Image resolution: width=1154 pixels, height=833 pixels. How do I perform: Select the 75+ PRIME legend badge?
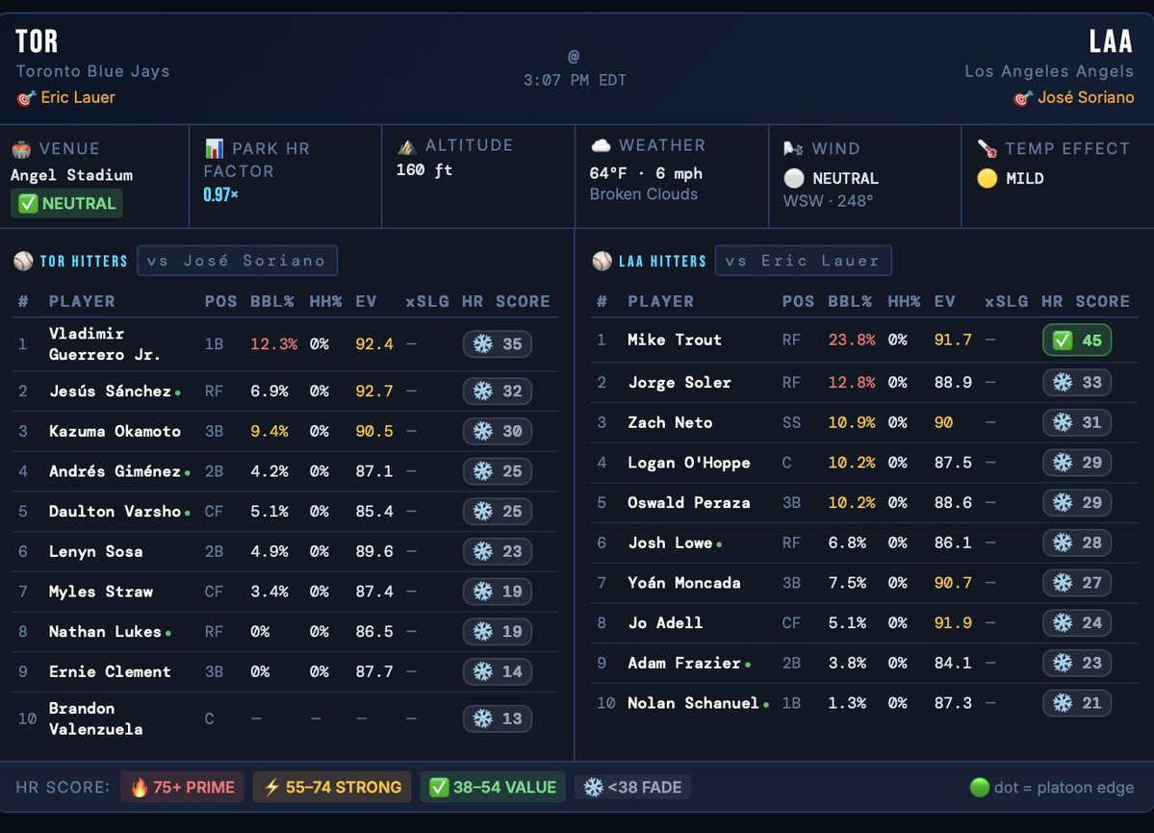[x=182, y=788]
